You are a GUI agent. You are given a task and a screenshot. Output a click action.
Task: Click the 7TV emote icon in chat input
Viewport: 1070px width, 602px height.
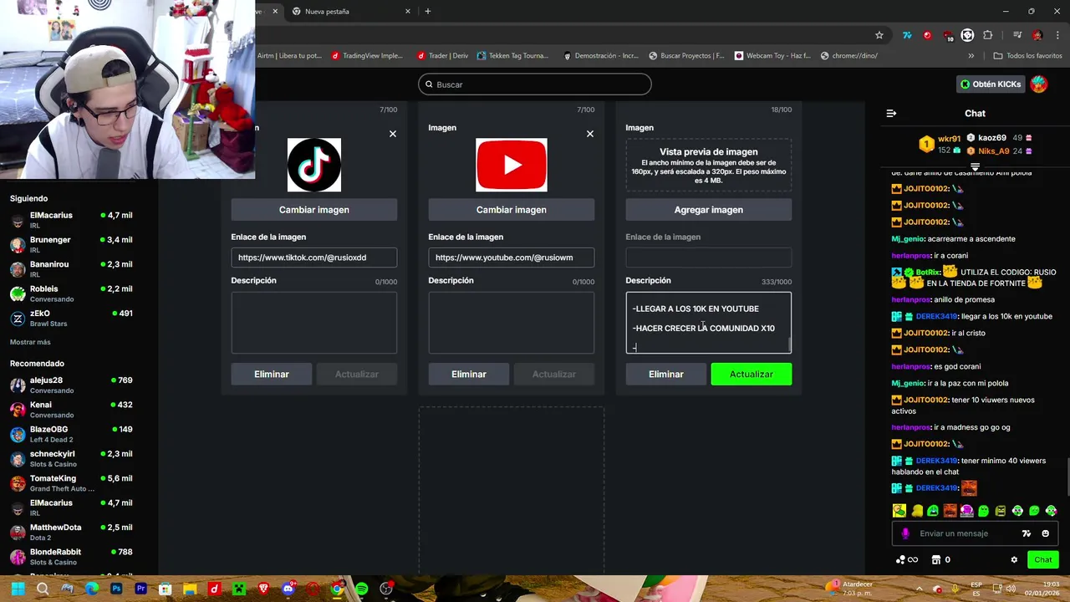1027,533
